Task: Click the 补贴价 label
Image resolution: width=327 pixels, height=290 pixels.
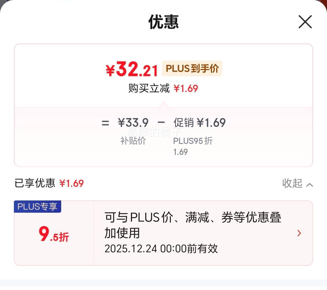Action: click(133, 141)
